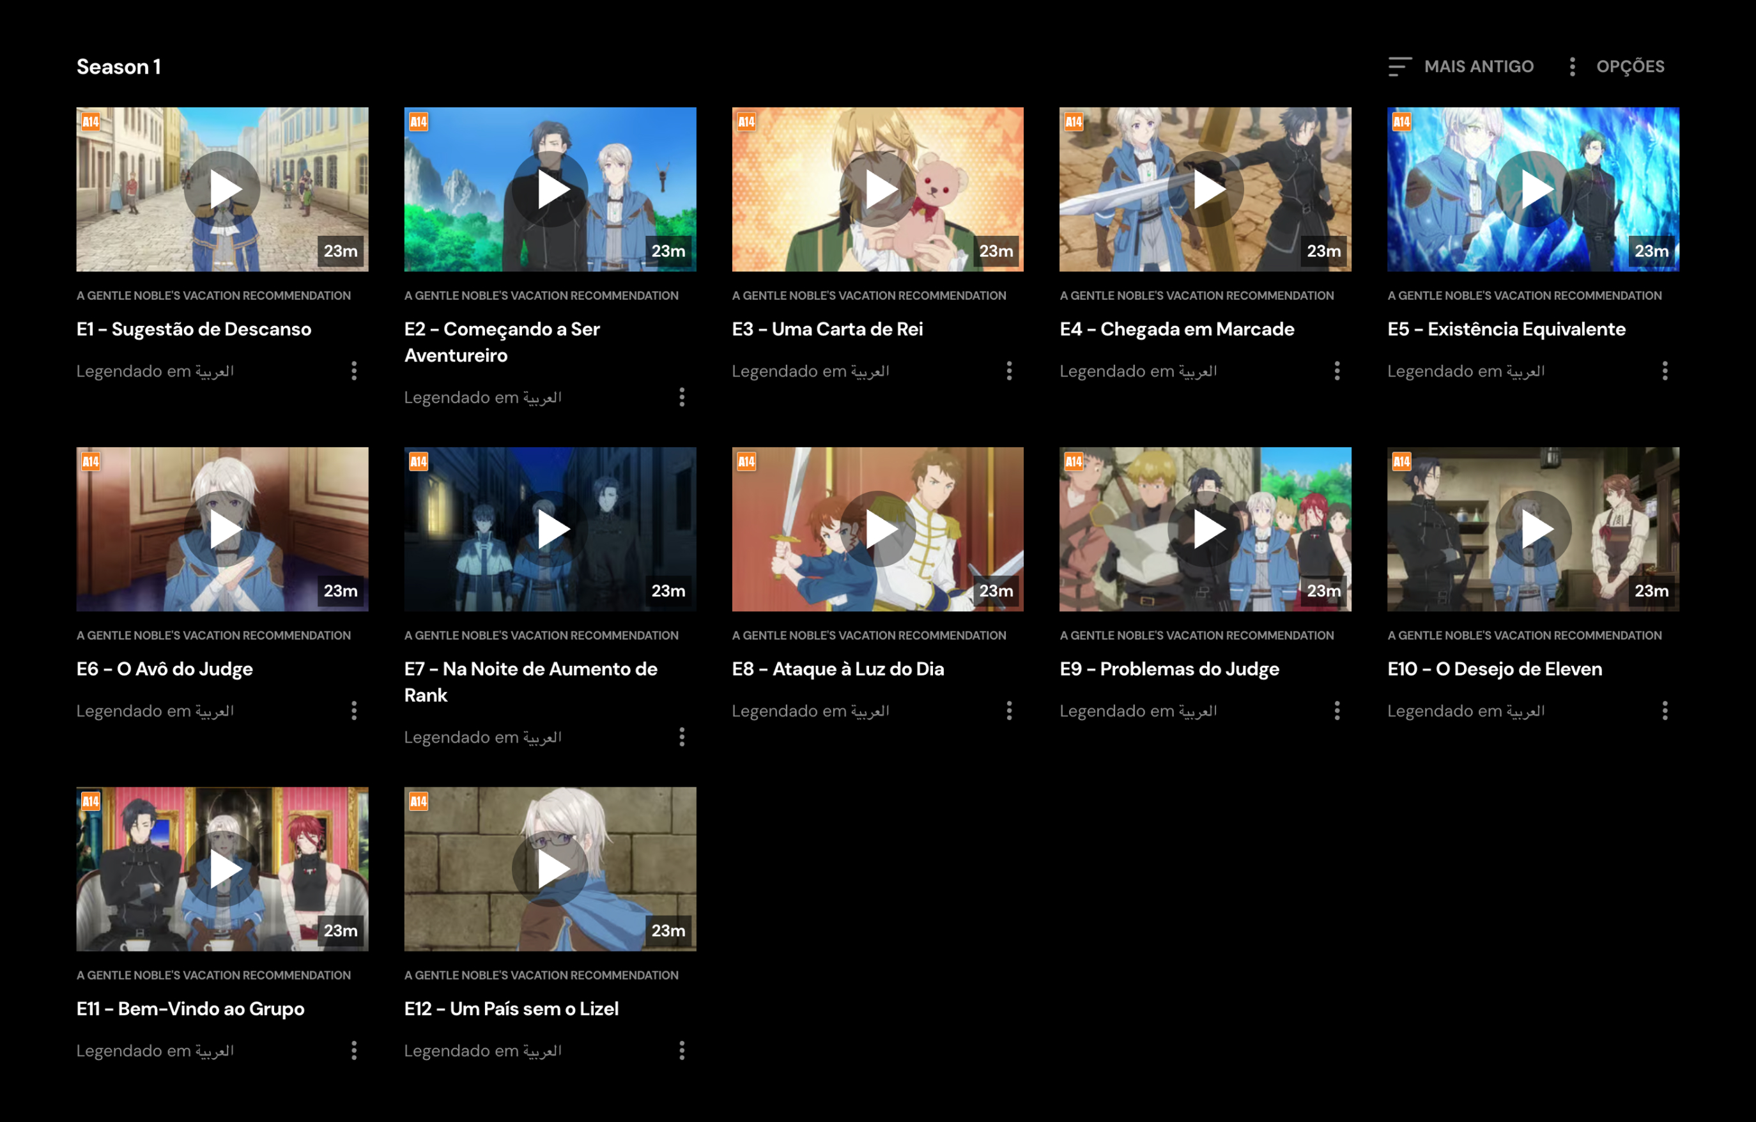Play E12 Um País sem o Lizel thumbnail
The width and height of the screenshot is (1756, 1122).
tap(550, 869)
